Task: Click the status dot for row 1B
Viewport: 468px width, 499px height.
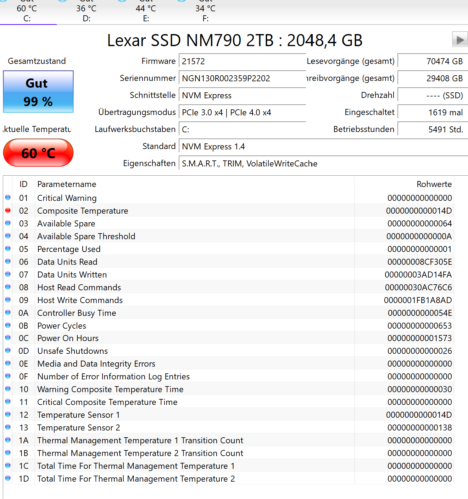Action: click(x=8, y=453)
